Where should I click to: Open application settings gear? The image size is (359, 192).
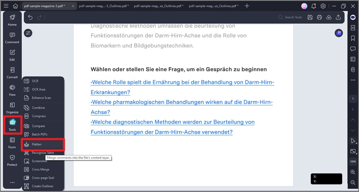click(x=323, y=6)
